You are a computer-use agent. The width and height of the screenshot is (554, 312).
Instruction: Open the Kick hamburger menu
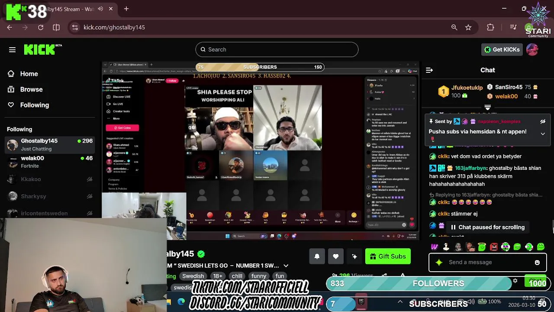click(12, 50)
